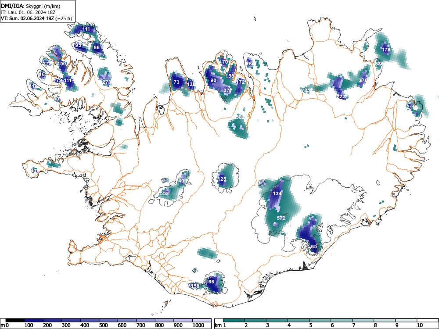
Task: Click the legend swatch between 500 and 600 m
Action: (108, 320)
